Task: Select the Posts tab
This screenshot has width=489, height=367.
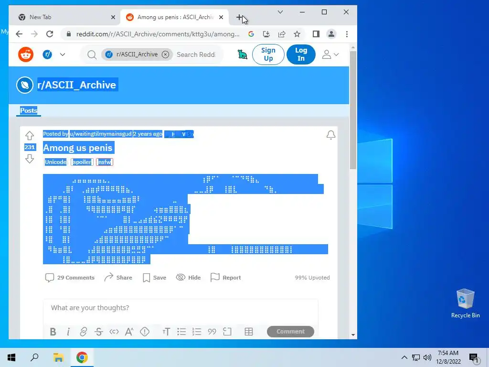Action: (29, 110)
